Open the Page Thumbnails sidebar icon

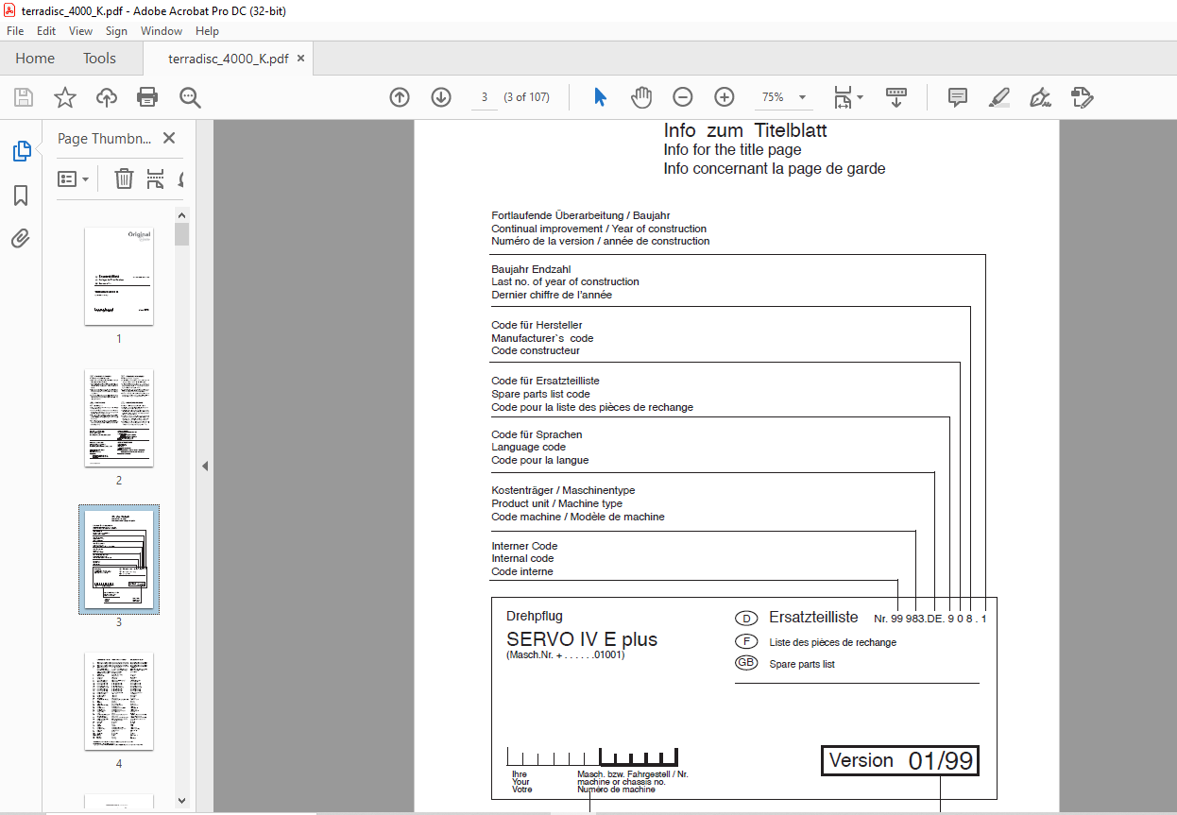pos(21,151)
